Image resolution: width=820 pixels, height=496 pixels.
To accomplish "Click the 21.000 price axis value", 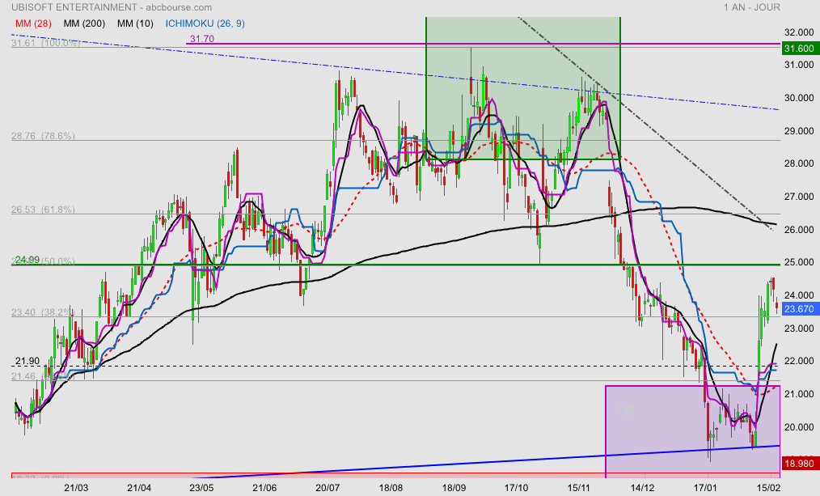I will pyautogui.click(x=799, y=394).
